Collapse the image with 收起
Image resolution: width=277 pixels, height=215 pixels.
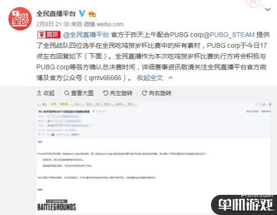click(46, 93)
